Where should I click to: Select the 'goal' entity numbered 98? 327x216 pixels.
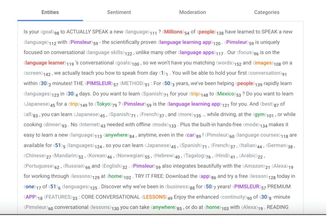(x=47, y=32)
